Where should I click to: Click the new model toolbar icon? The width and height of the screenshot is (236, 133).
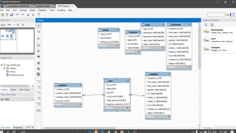click(3, 15)
